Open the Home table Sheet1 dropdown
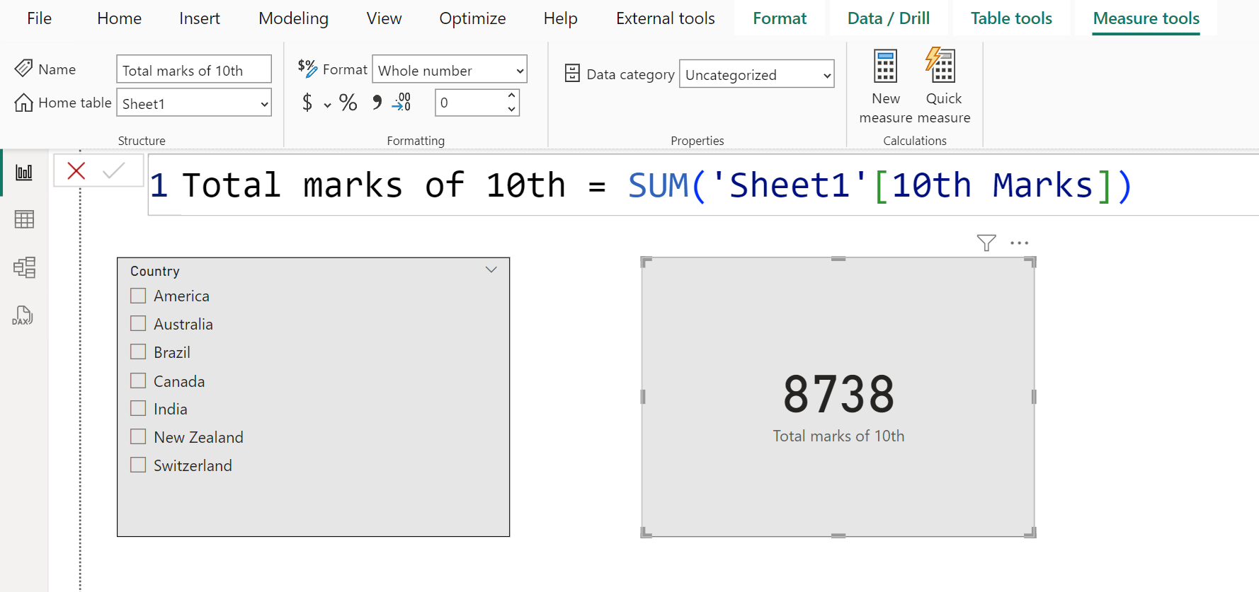Viewport: 1259px width, 592px height. [x=194, y=103]
